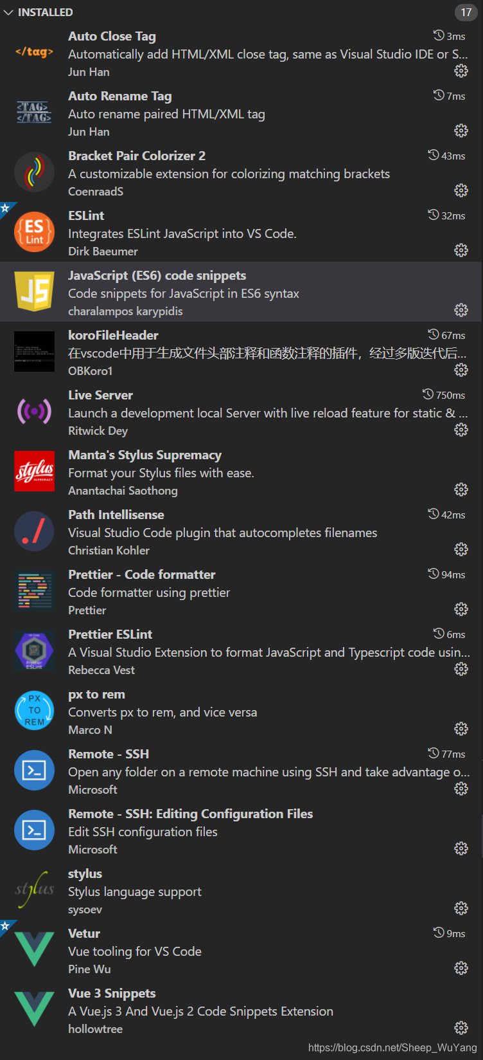Screen dimensions: 483x1060
Task: Select the Bracket Pair Colorizer 2 logo
Action: click(34, 172)
